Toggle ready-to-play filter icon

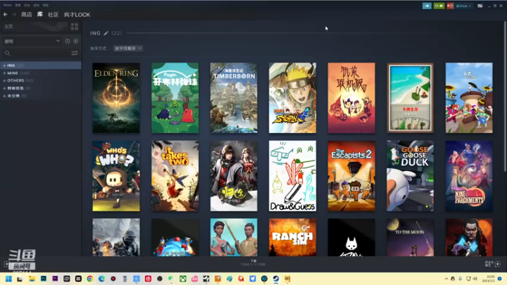75,41
